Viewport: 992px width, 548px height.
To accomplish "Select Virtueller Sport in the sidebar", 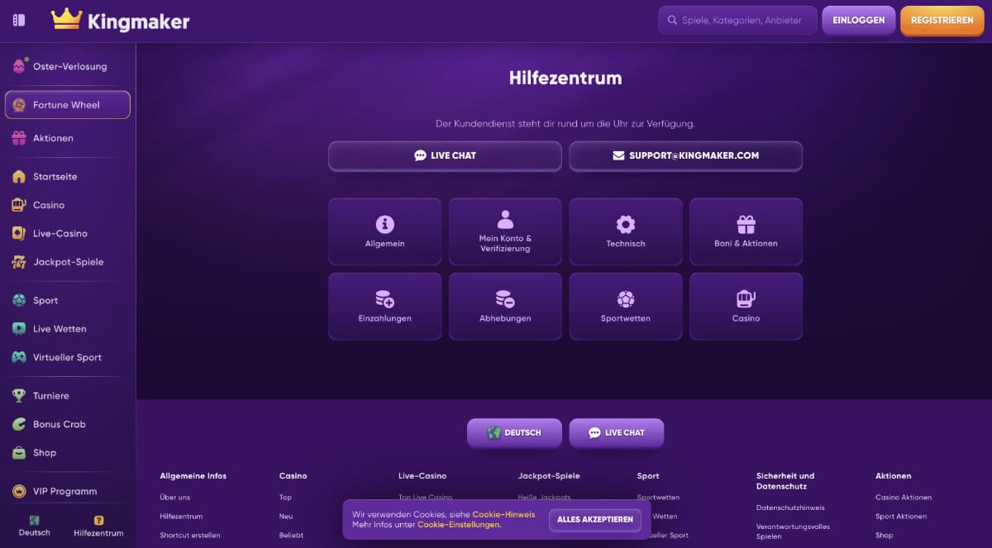I will click(x=68, y=358).
